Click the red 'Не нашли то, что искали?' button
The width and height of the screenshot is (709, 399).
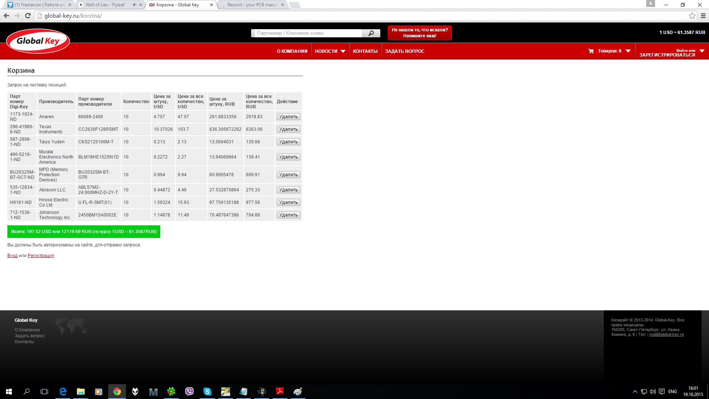pyautogui.click(x=419, y=33)
